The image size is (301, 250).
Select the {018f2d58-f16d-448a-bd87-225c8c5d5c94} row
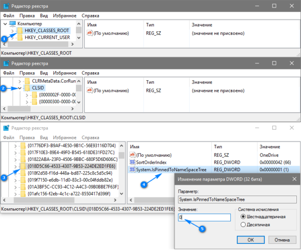coord(70,173)
